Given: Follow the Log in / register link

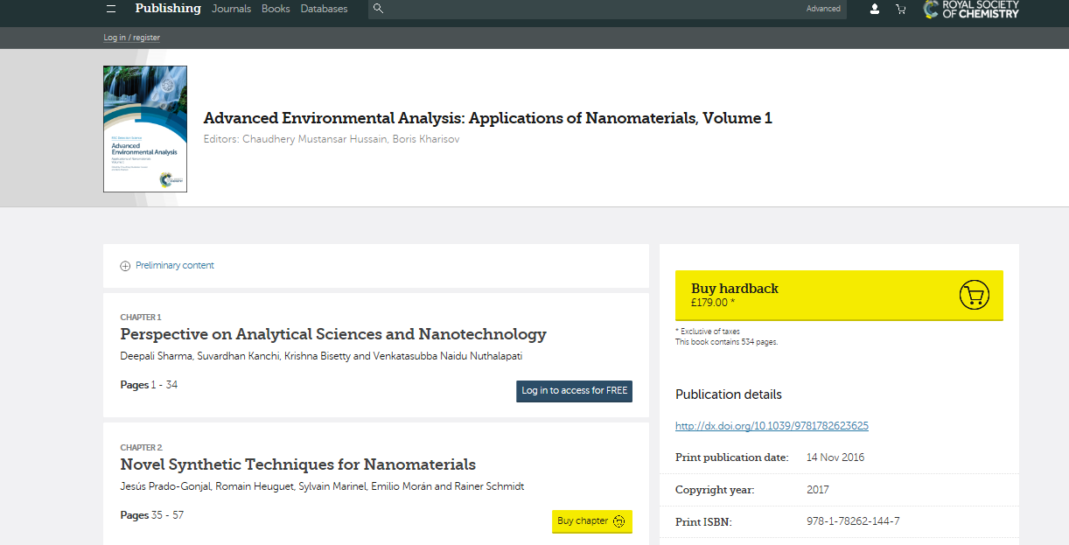Looking at the screenshot, I should click(x=132, y=38).
